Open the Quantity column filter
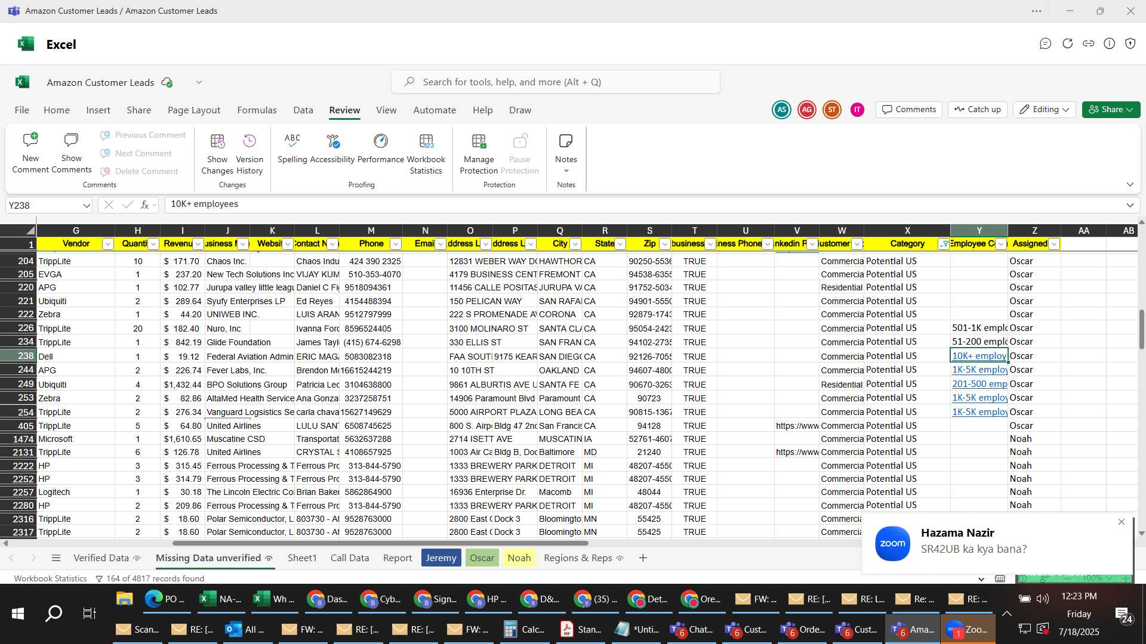The image size is (1146, 644). (153, 244)
